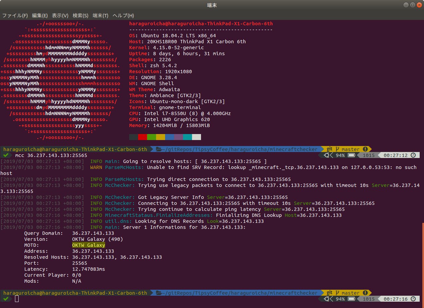
Task: Click the CPU line Intel i7-8550U
Action: (x=180, y=113)
